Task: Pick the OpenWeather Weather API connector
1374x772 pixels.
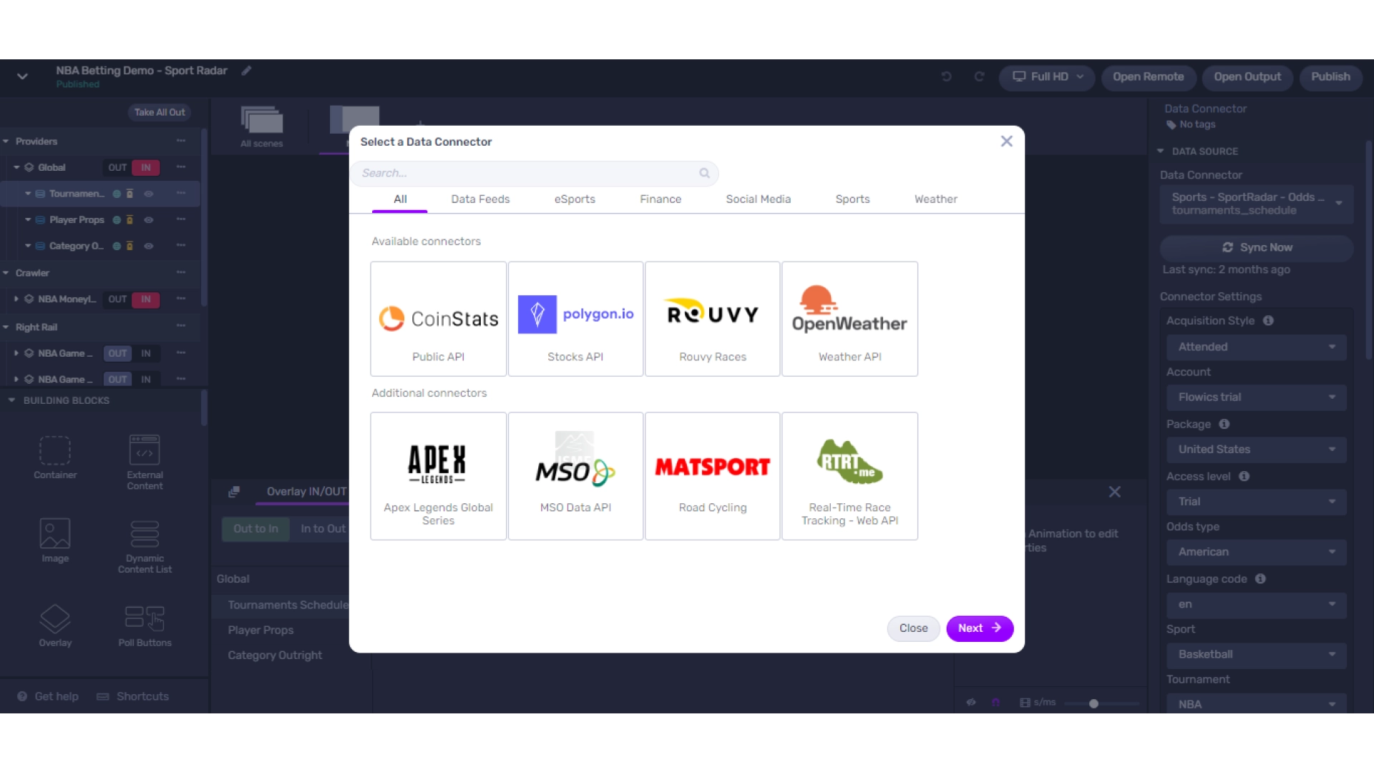Action: click(x=849, y=319)
